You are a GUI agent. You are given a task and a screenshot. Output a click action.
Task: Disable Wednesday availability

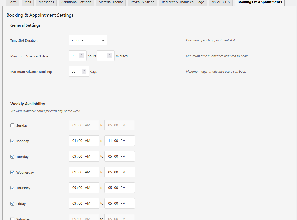coord(12,172)
